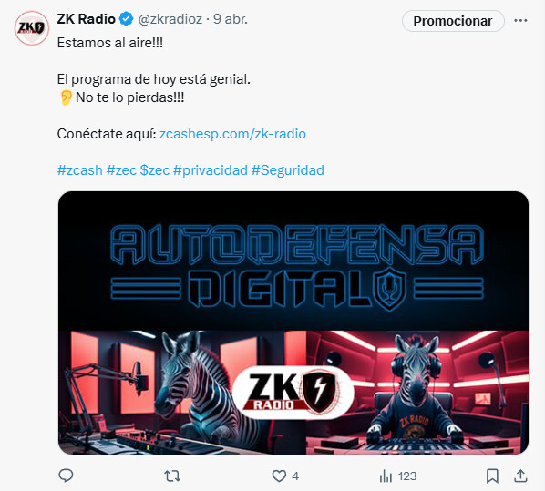This screenshot has width=545, height=491.
Task: Open the #zcash hashtag
Action: [x=80, y=170]
